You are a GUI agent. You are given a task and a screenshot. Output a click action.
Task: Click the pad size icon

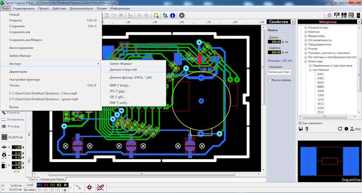point(4,155)
